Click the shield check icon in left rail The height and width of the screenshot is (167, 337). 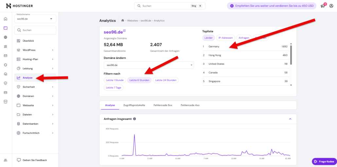6,83
